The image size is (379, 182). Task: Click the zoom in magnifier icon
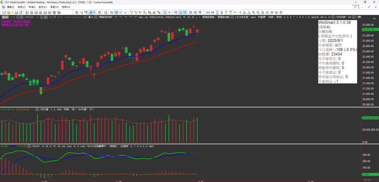pyautogui.click(x=253, y=12)
